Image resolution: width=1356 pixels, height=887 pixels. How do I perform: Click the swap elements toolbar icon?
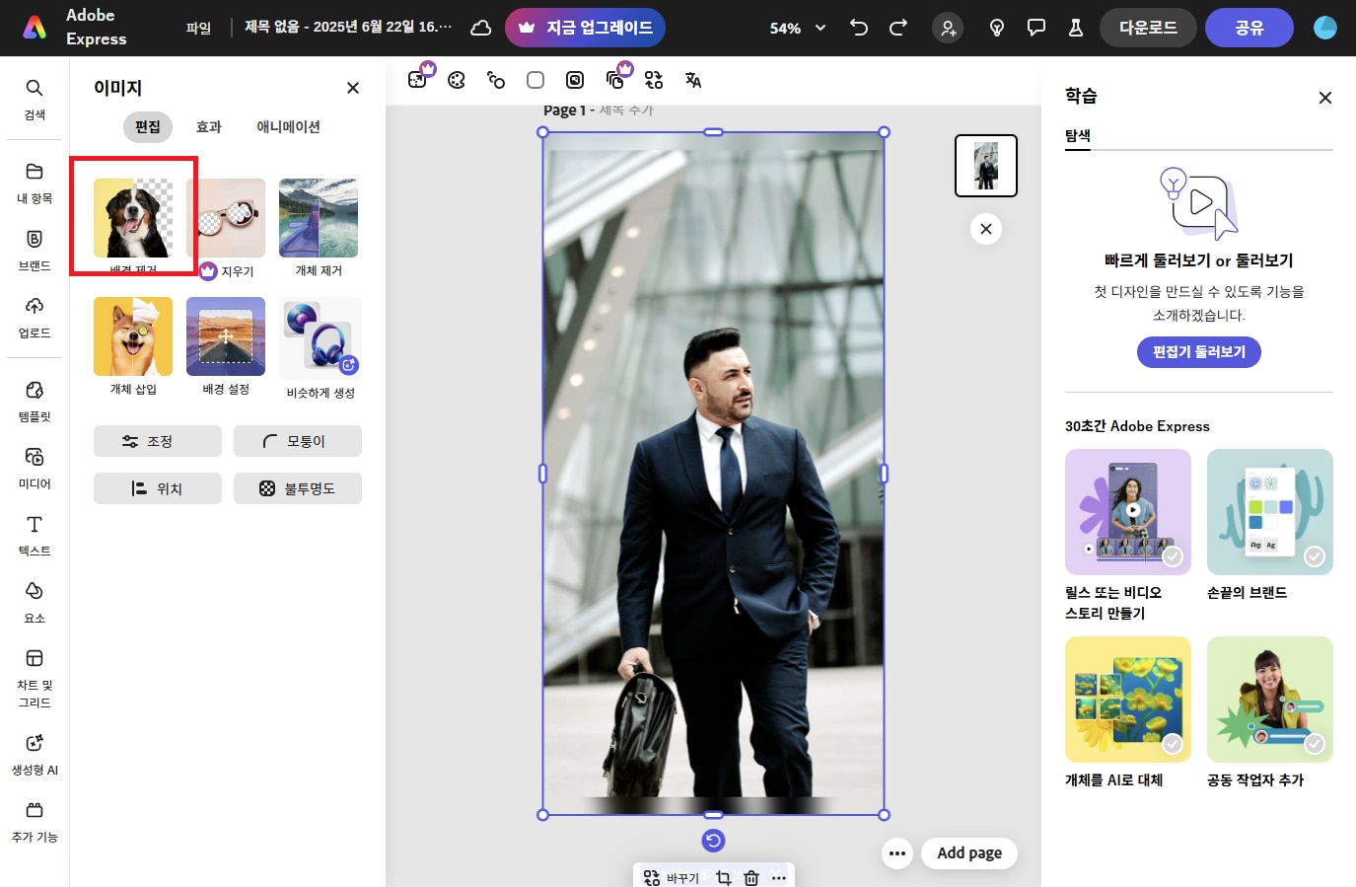tap(654, 80)
